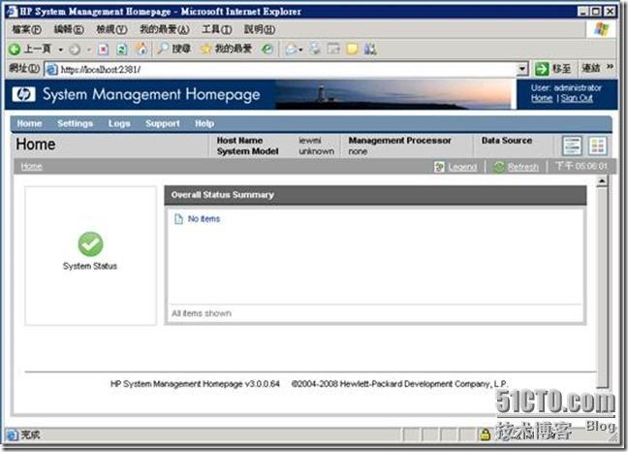Click the Edit page toolbar icon
Viewport: 628px width, 452px height.
(333, 48)
